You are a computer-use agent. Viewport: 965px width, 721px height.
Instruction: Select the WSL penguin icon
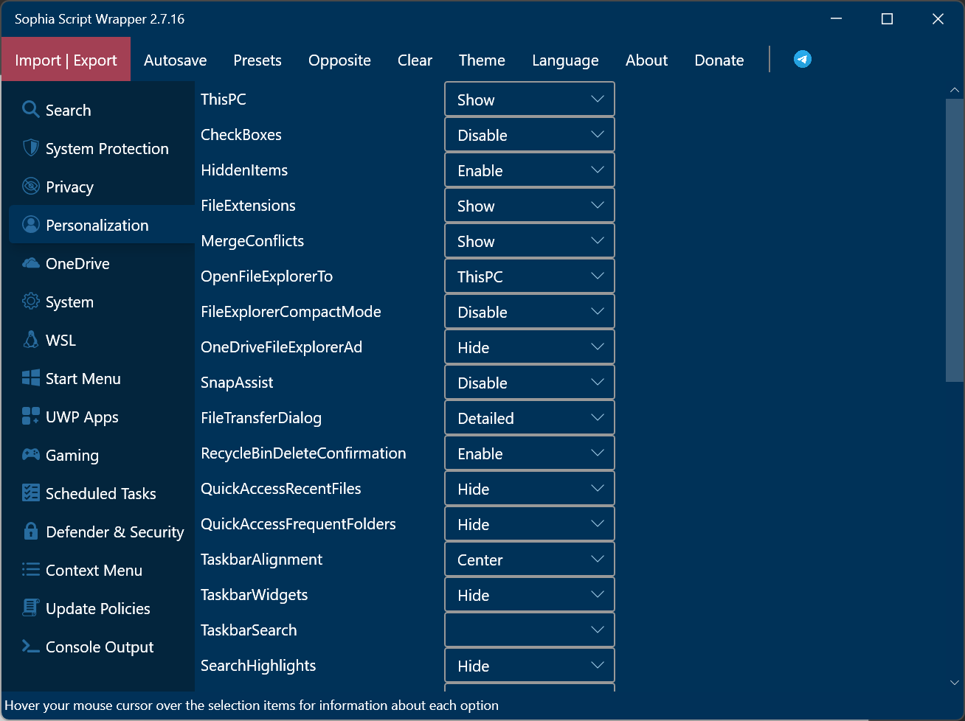click(x=30, y=340)
